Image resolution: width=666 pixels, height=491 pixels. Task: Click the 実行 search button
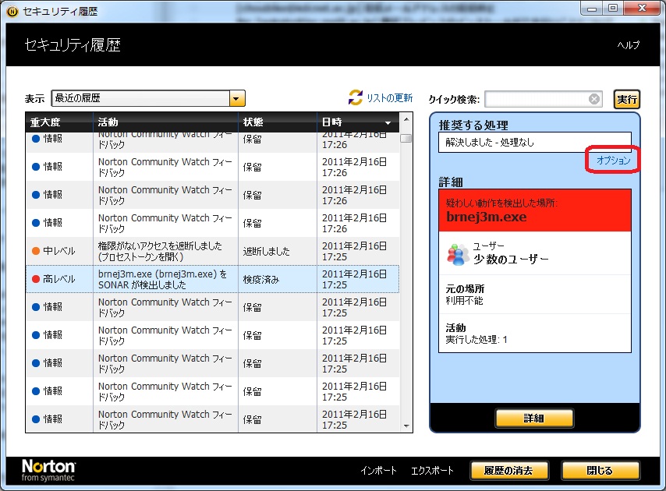point(626,99)
